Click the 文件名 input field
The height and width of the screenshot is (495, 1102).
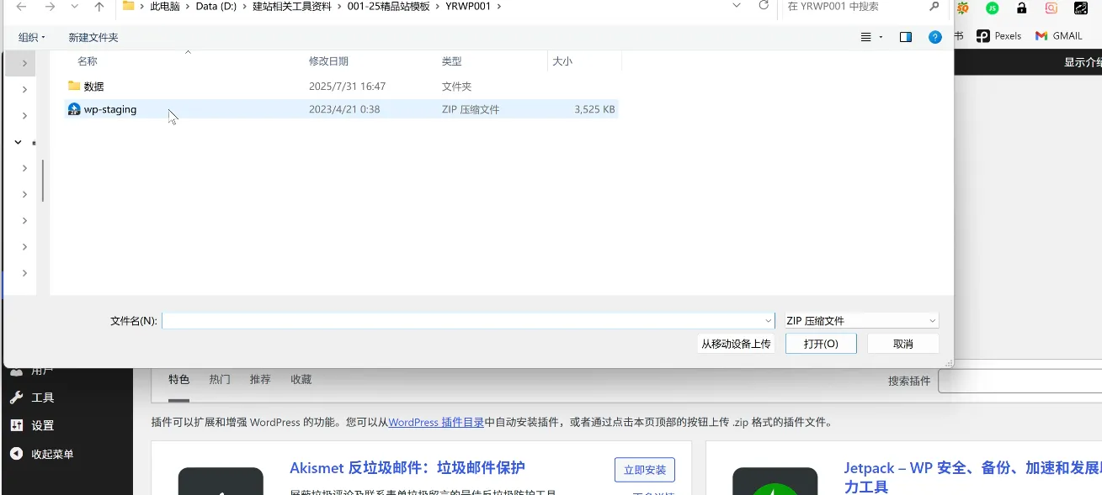[x=468, y=320]
